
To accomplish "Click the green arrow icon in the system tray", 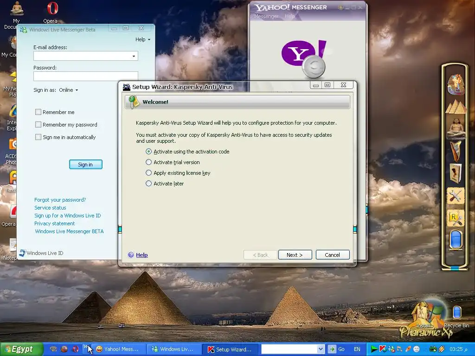I will tap(374, 349).
